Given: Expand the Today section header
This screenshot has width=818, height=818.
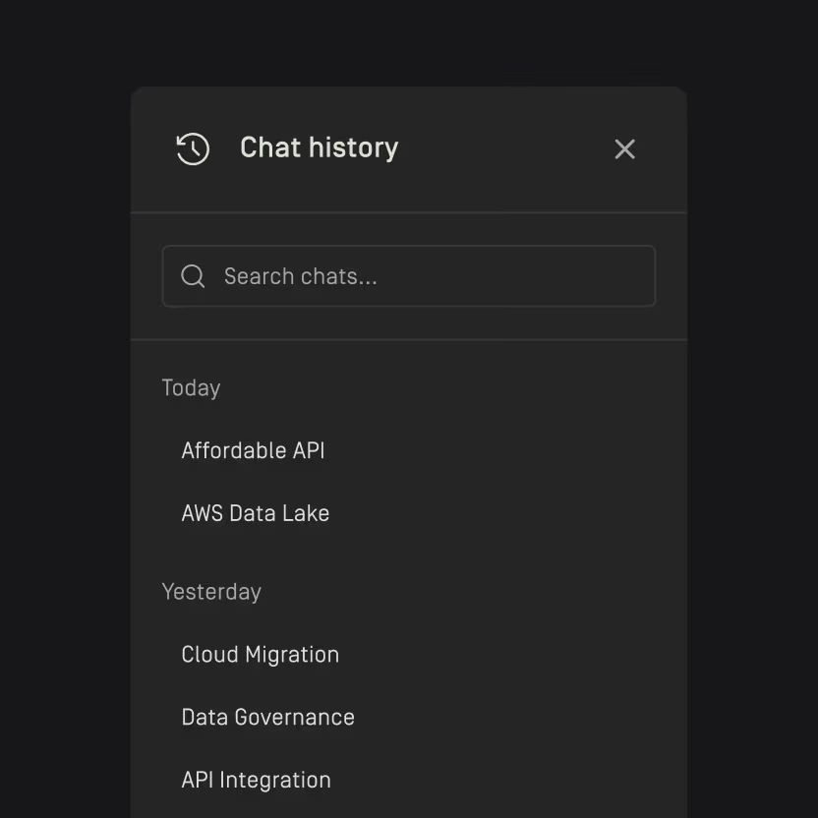Looking at the screenshot, I should (x=191, y=387).
